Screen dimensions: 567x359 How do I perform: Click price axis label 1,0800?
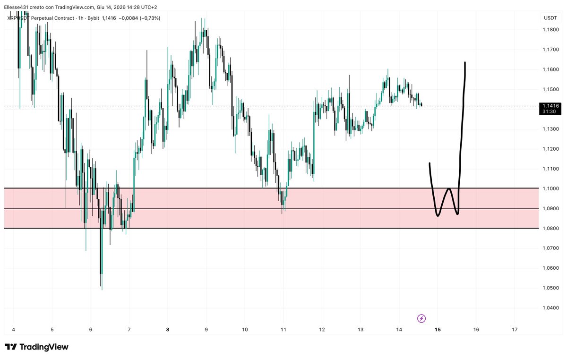pyautogui.click(x=550, y=228)
